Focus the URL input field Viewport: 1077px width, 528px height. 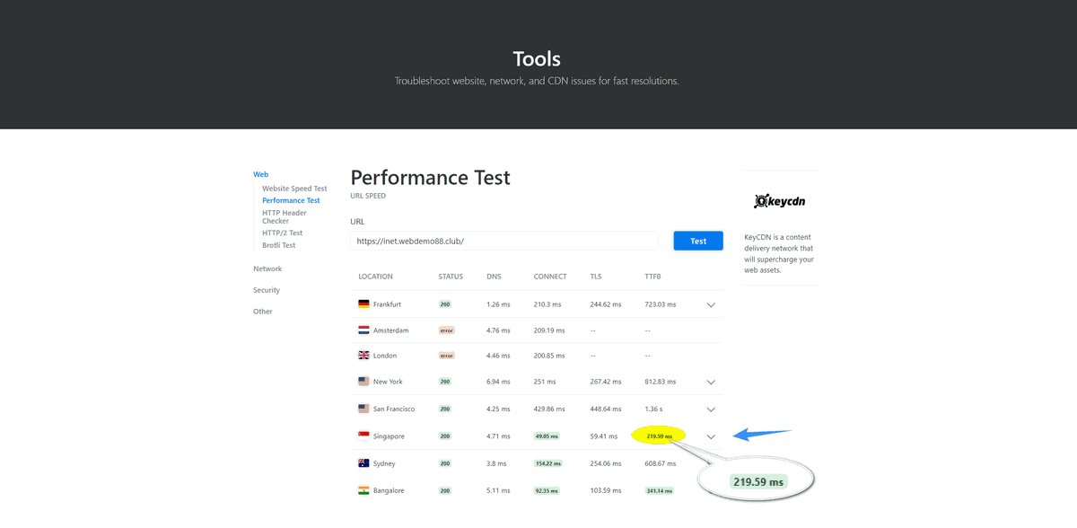(505, 241)
